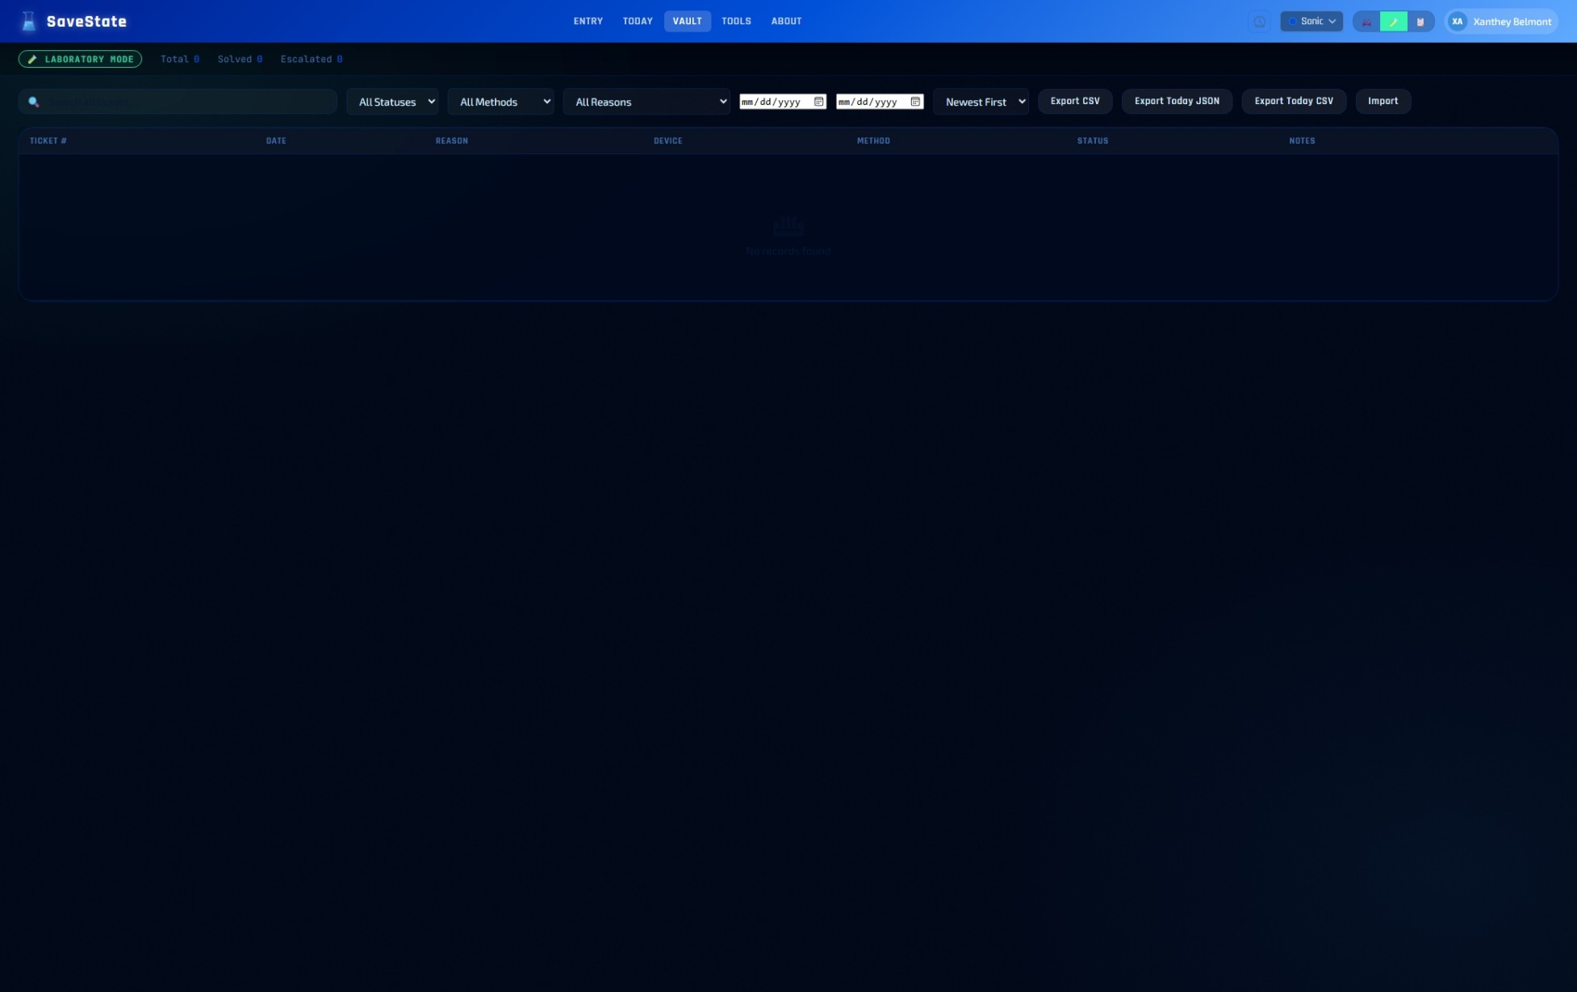
Task: Click the test tube icon inside Laboratory Mode badge
Action: pyautogui.click(x=32, y=59)
